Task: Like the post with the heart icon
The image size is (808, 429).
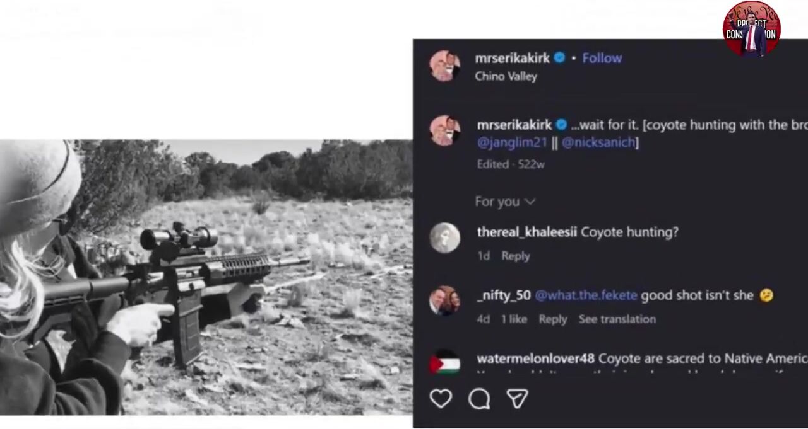Action: (x=441, y=399)
